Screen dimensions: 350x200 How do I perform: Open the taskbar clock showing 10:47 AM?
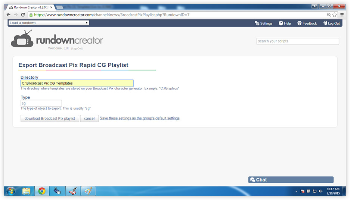pyautogui.click(x=333, y=191)
